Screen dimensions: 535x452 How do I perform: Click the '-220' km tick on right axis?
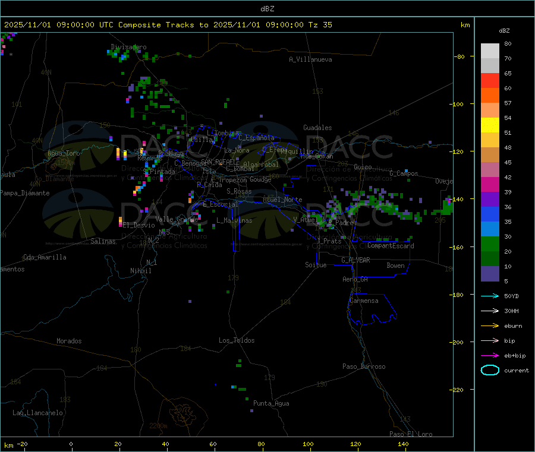point(458,390)
